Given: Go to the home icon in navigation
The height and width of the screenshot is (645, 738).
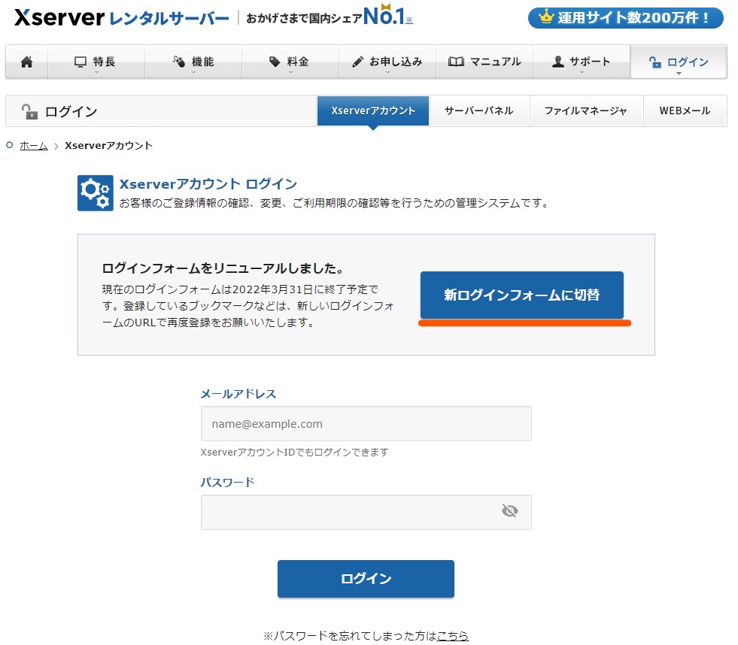Looking at the screenshot, I should pos(27,62).
